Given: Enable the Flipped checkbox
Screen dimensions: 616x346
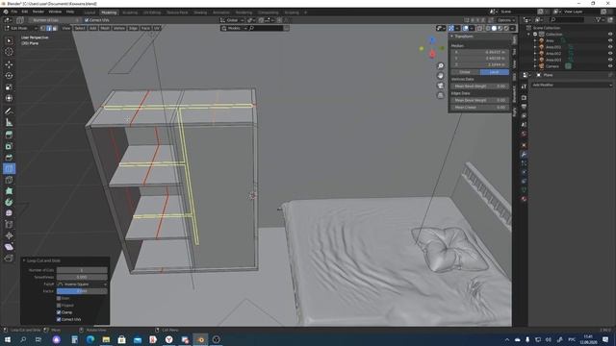Looking at the screenshot, I should point(59,306).
